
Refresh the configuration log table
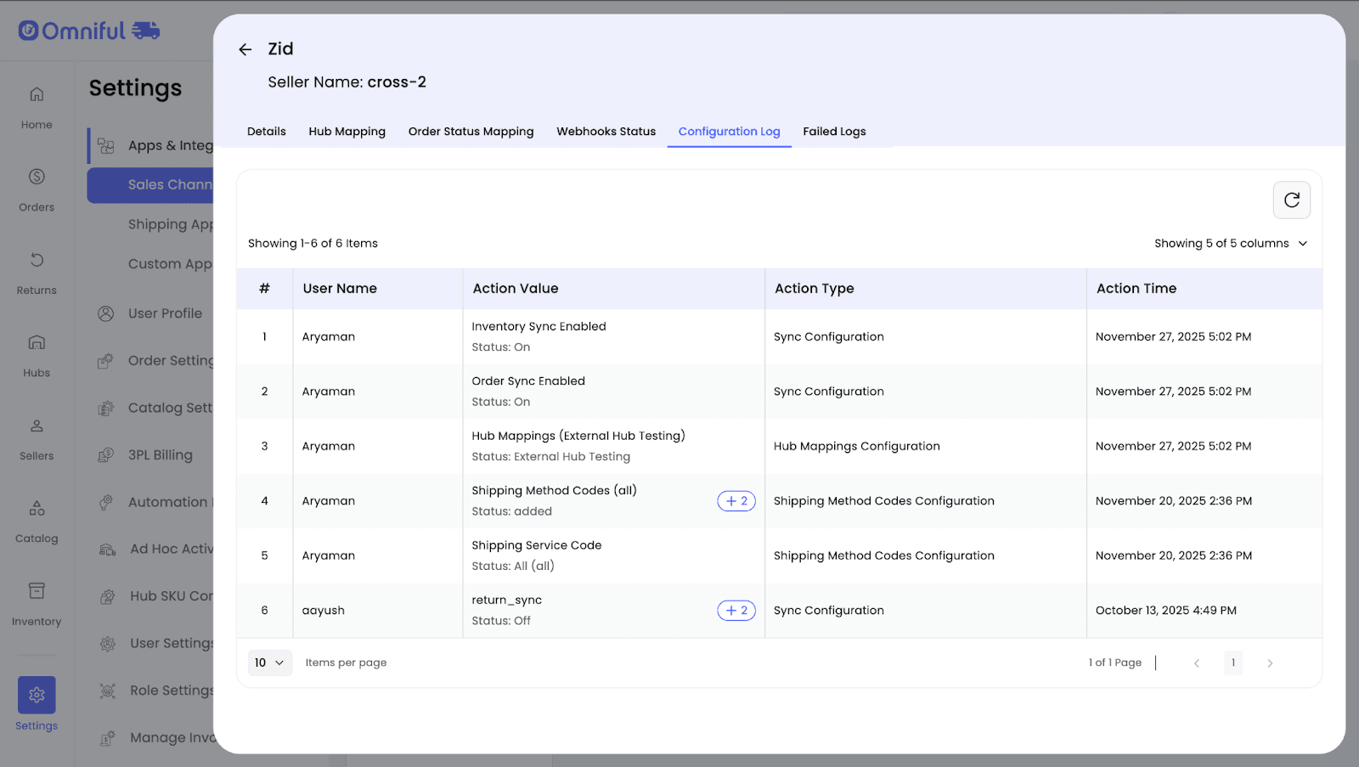1291,200
